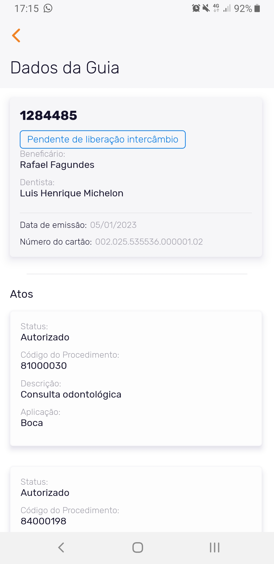The image size is (274, 564).
Task: Tap the 4G data indicator icon
Action: click(216, 8)
